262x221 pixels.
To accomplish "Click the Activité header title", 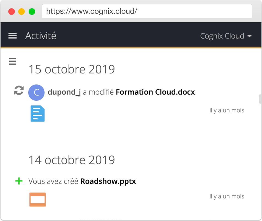I will click(41, 36).
